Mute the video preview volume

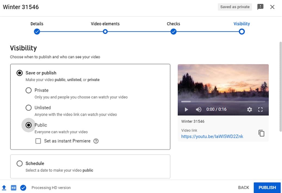199,110
